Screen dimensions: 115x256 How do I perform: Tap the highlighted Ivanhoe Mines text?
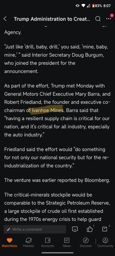click(x=47, y=110)
